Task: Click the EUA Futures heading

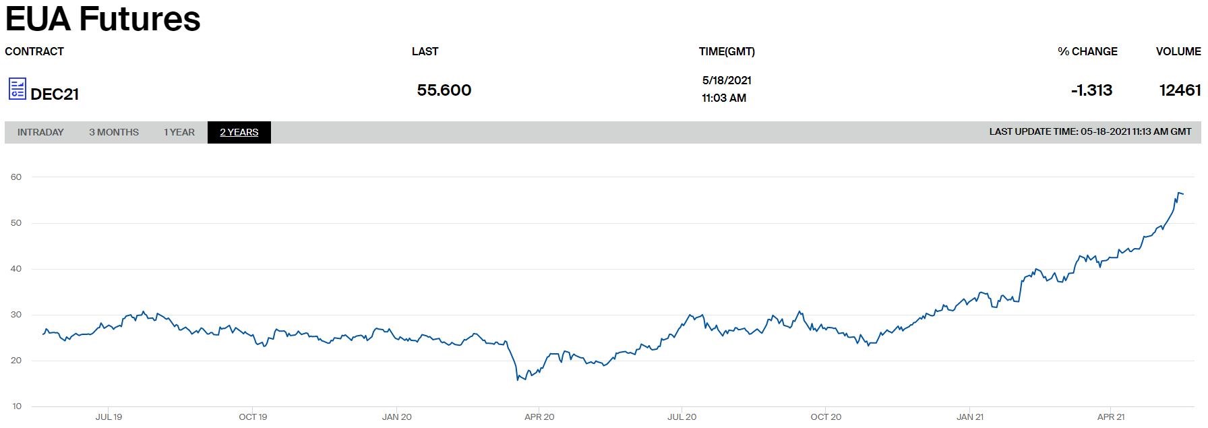Action: click(x=102, y=19)
